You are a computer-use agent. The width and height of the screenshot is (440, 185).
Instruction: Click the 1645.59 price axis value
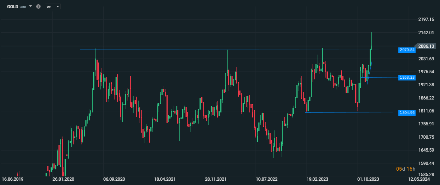426,150
